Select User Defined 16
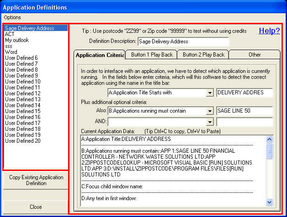The height and width of the screenshot is (217, 287). pos(36,117)
